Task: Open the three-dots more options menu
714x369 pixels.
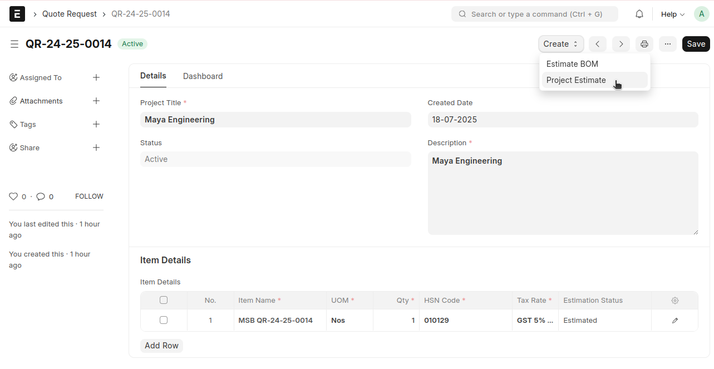Action: [668, 44]
